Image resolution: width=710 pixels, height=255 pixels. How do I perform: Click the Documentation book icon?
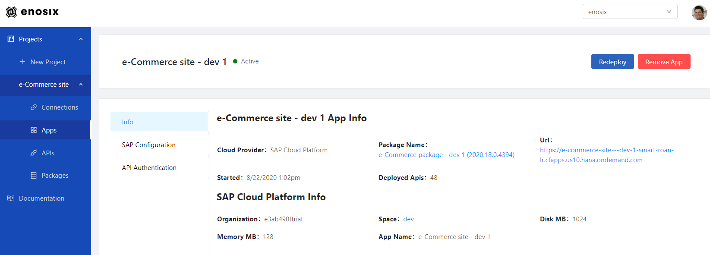tap(11, 198)
